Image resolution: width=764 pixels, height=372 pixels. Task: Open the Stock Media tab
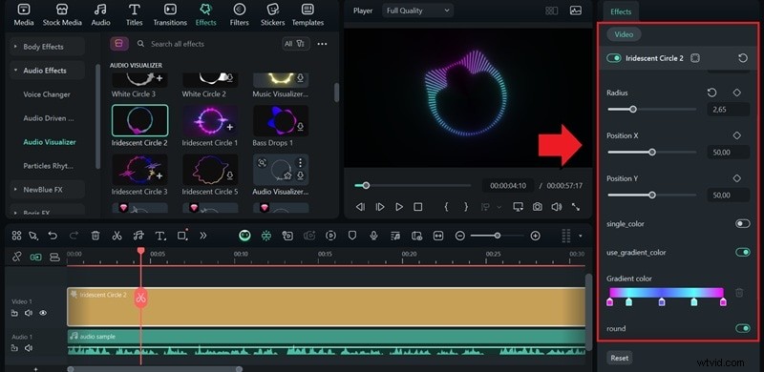(62, 14)
